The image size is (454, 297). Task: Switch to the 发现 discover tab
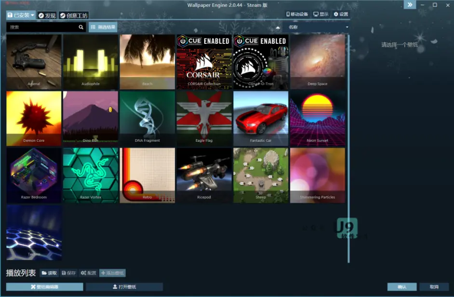[48, 14]
